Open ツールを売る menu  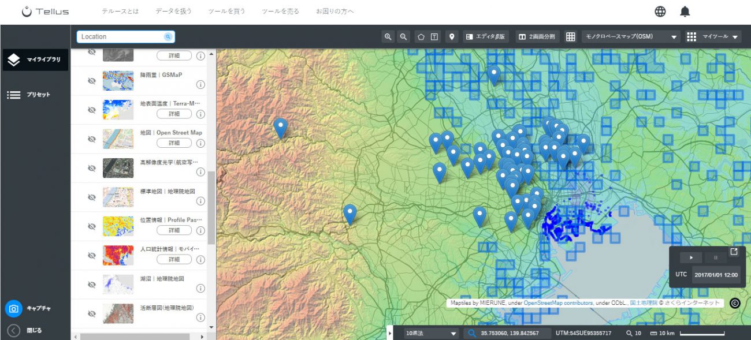280,12
